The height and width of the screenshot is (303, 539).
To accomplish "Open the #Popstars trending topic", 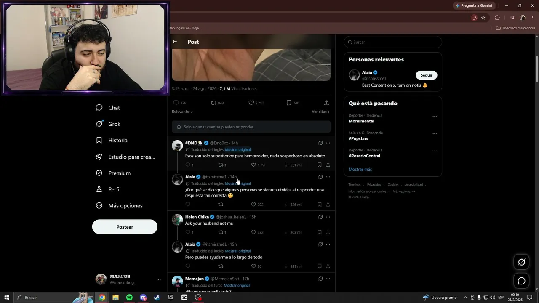I will [x=358, y=138].
